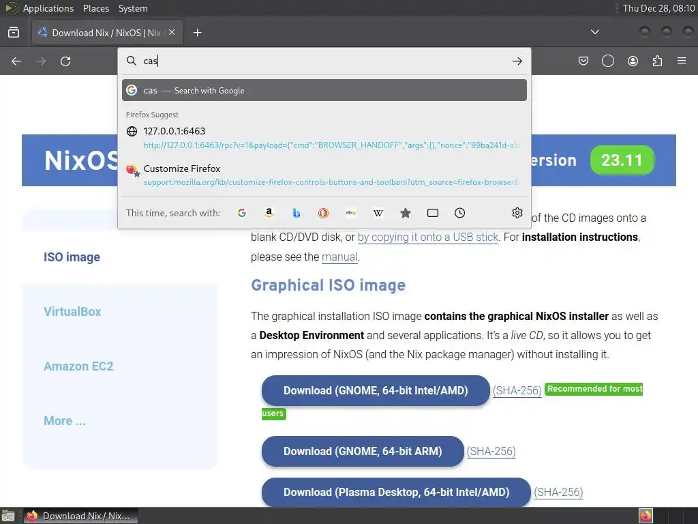Open the Firefox hamburger menu
Screen dimensions: 698x524
(x=682, y=61)
